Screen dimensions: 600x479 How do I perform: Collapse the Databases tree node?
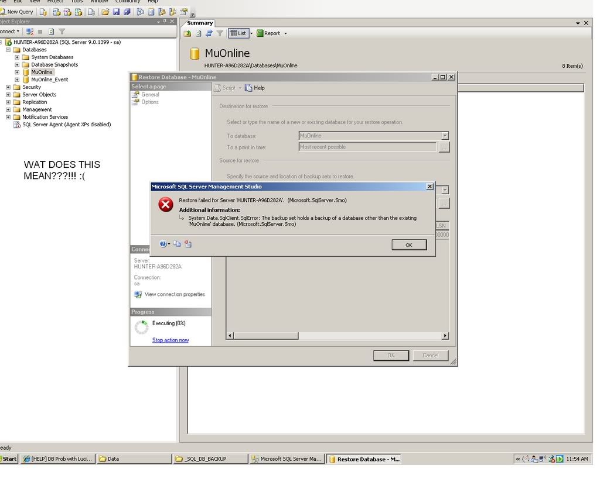[x=8, y=50]
